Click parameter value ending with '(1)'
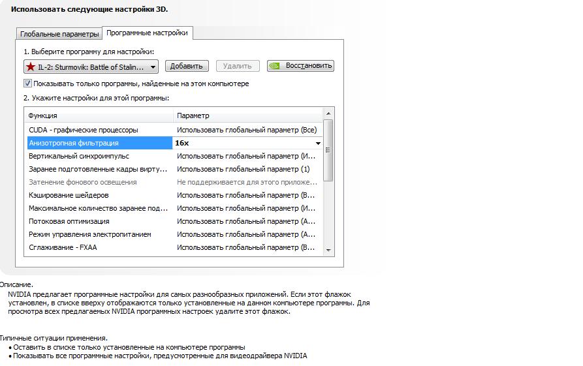Screen dimensions: 583x366 (x=243, y=169)
